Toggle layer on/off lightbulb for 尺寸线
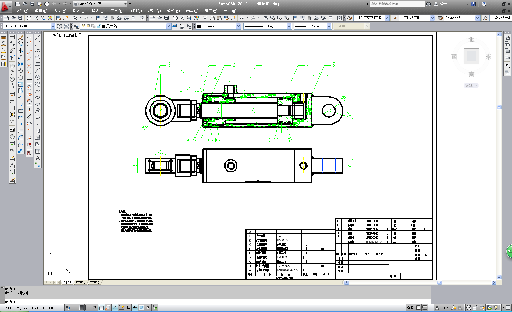This screenshot has height=312, width=512. pos(84,26)
